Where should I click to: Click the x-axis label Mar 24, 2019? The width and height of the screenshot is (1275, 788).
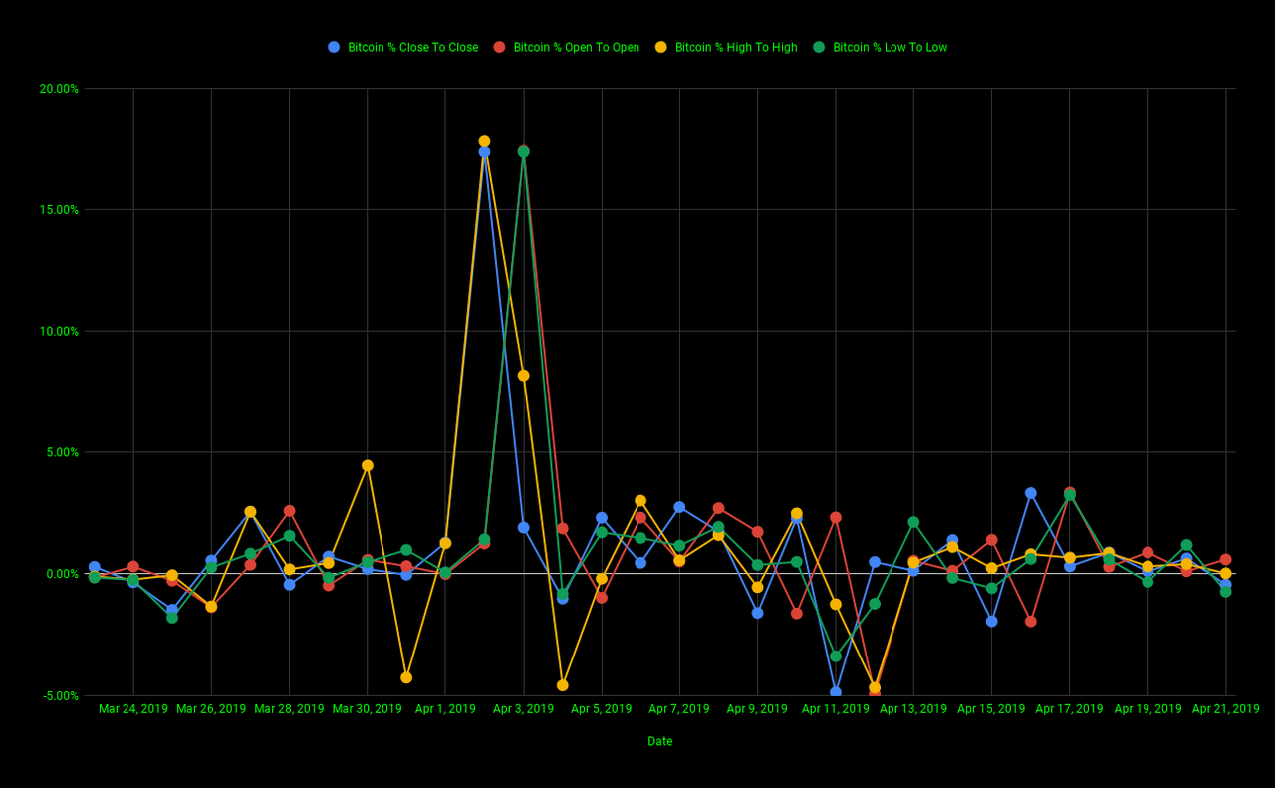(x=133, y=709)
